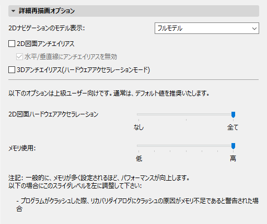Click the 注記 performance note line
This screenshot has width=267, height=224.
pos(99,178)
